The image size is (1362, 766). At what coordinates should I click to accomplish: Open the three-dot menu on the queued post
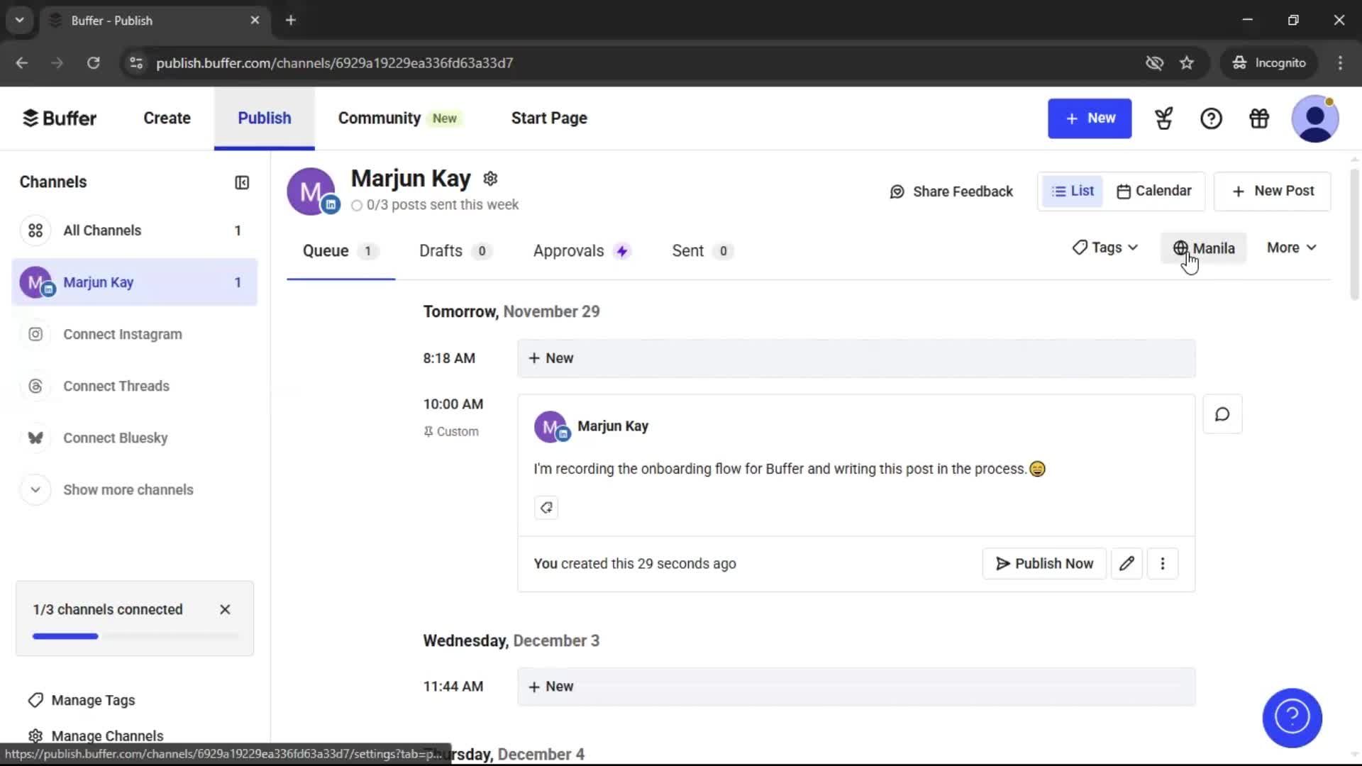[x=1163, y=563]
